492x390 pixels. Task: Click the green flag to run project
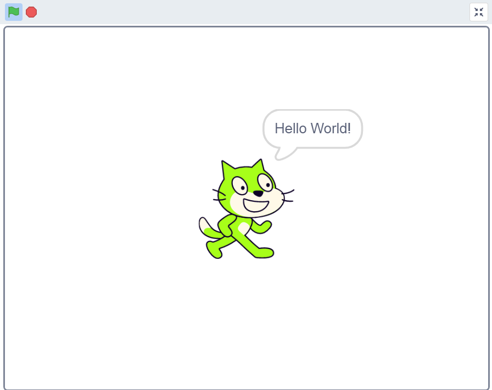click(x=14, y=12)
